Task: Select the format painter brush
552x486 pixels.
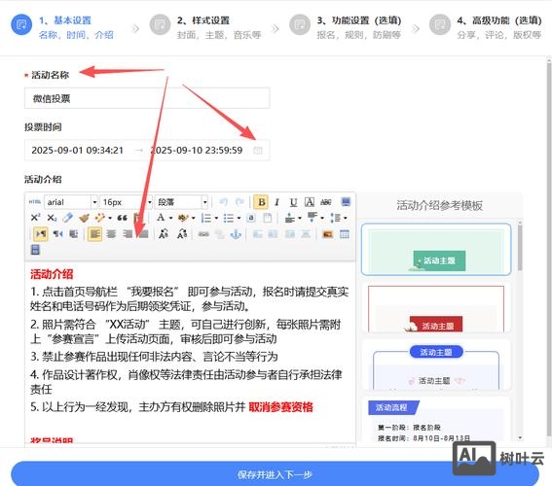Action: [84, 218]
